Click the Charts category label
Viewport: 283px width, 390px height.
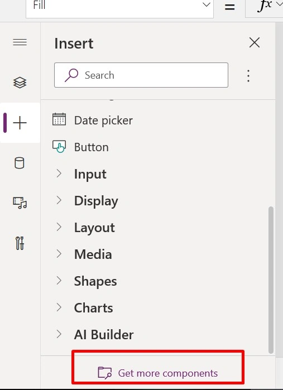[x=93, y=308]
